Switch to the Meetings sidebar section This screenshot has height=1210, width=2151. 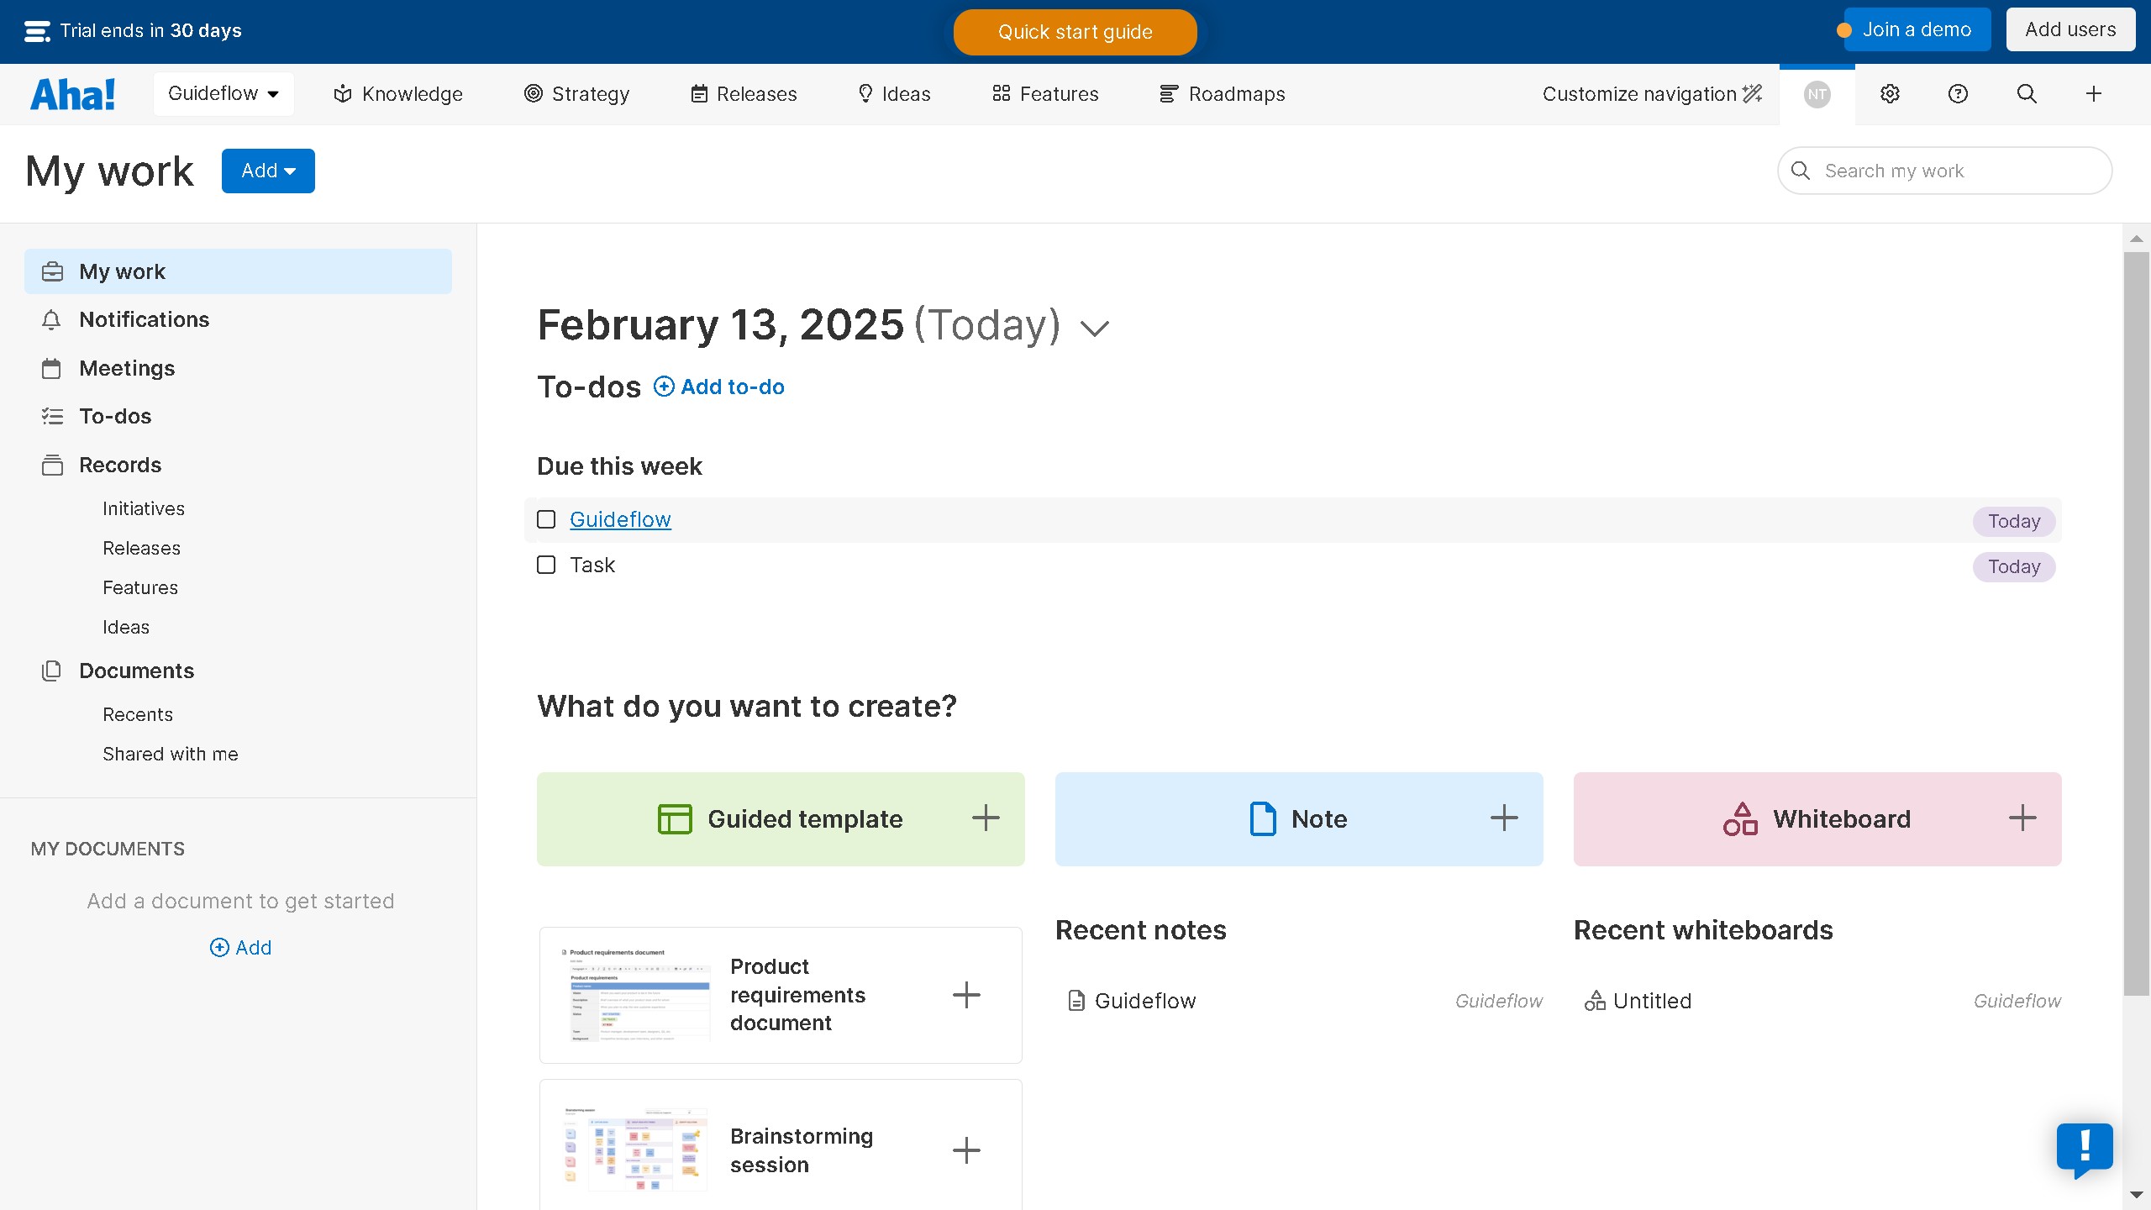click(127, 368)
